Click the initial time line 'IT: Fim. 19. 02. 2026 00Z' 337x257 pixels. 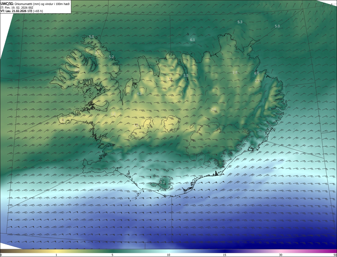point(17,8)
